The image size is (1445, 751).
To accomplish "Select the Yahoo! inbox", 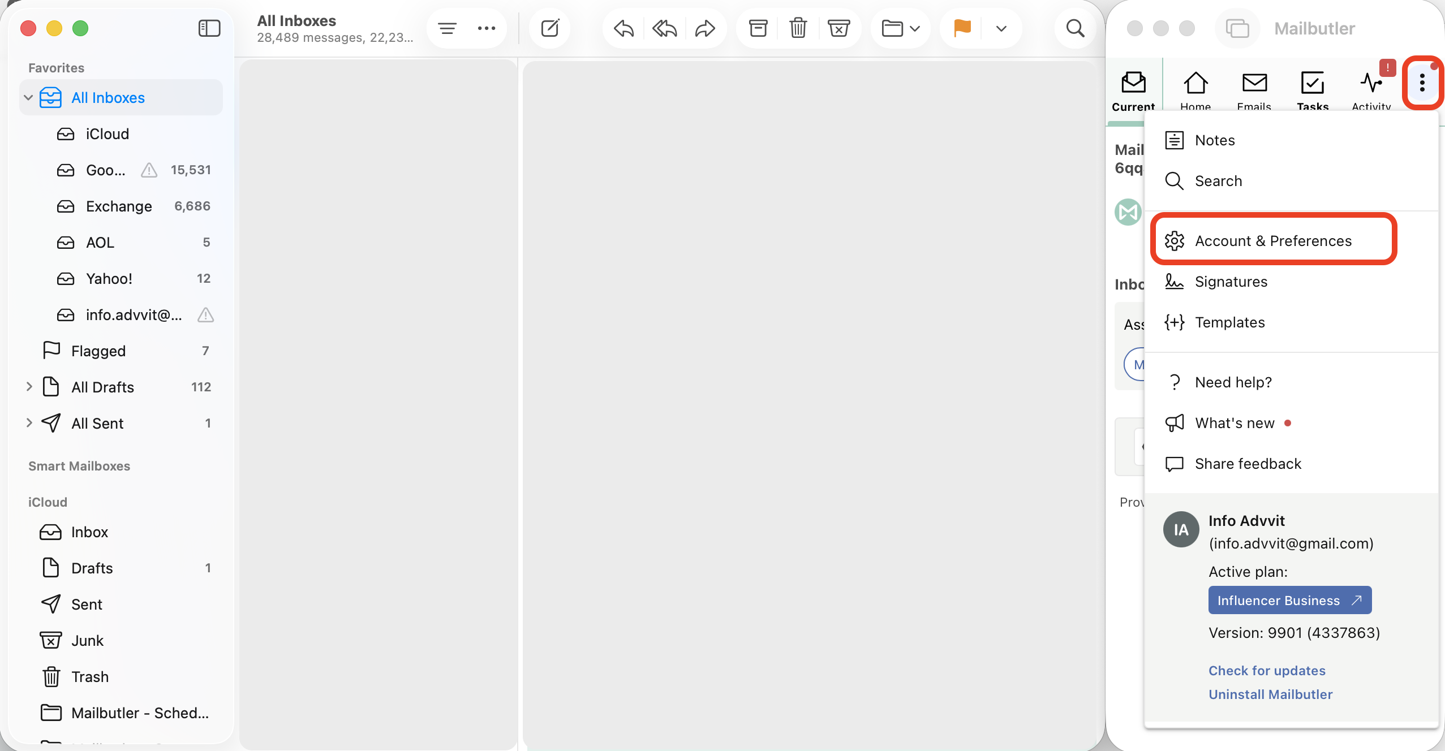I will (x=121, y=278).
